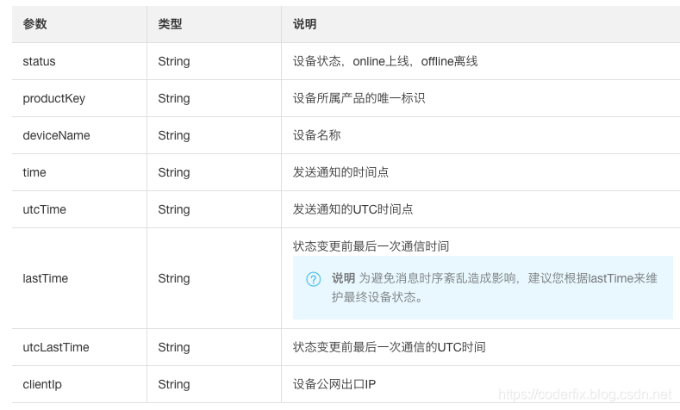
Task: Select the time parameter cell
Action: point(34,173)
